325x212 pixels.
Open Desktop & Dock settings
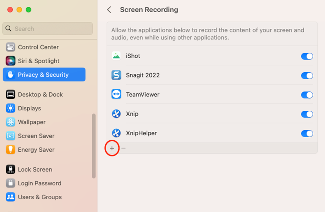pyautogui.click(x=40, y=94)
